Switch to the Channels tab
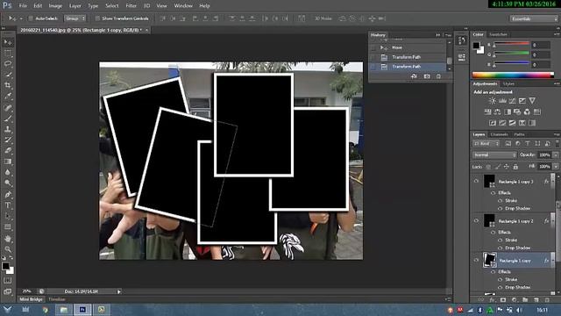This screenshot has height=316, width=561. tap(499, 134)
